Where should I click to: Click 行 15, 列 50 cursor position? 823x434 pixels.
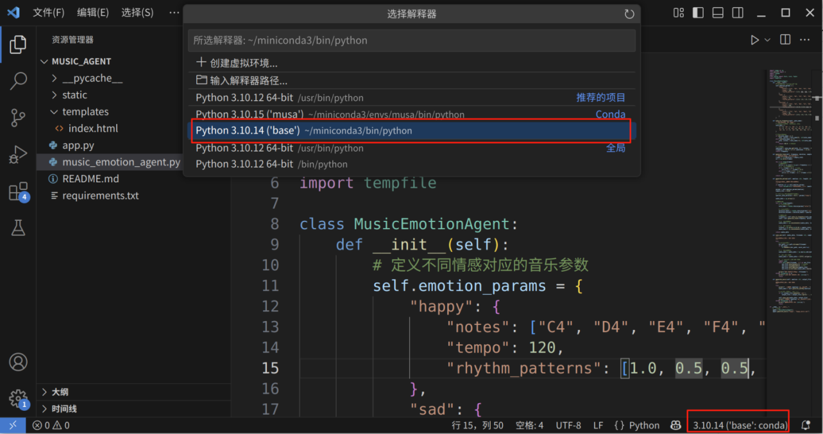(478, 425)
